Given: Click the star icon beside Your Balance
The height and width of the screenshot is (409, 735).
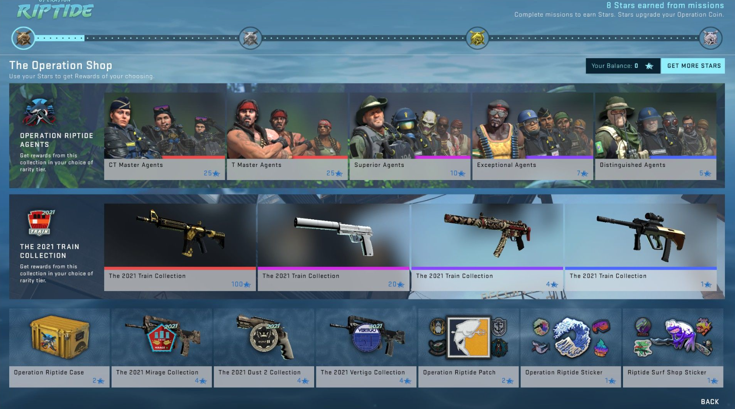Looking at the screenshot, I should tap(649, 66).
